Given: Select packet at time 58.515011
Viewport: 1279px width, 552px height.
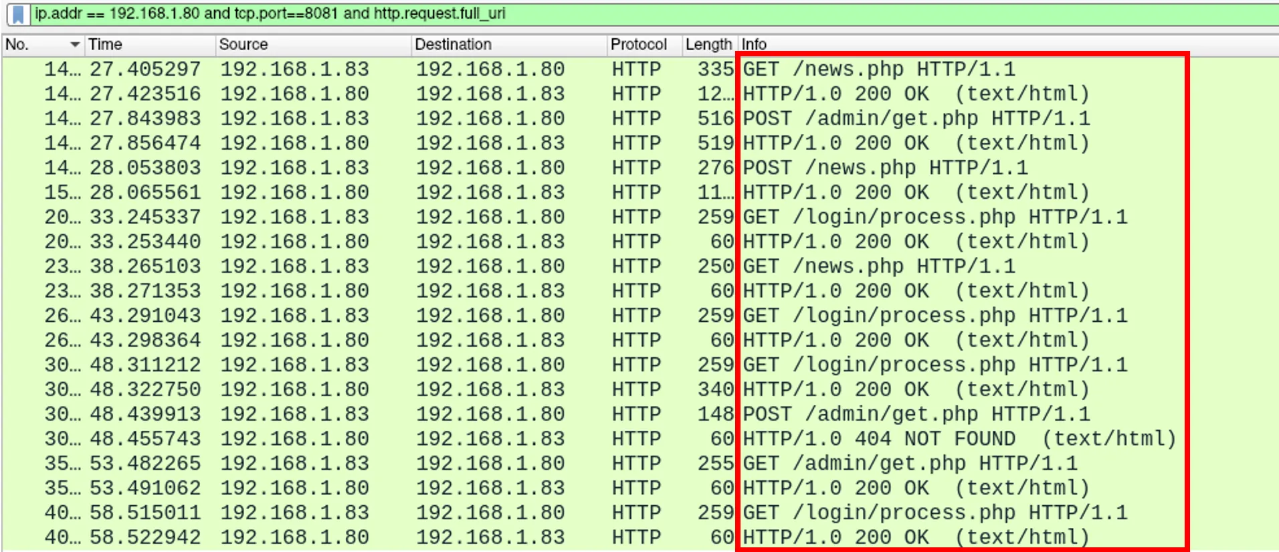Looking at the screenshot, I should [639, 513].
